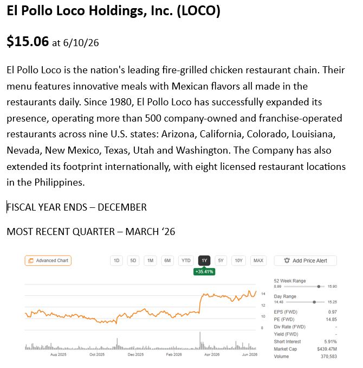Choose the YTD range tab
Image resolution: width=363 pixels, height=368 pixels.
point(186,261)
